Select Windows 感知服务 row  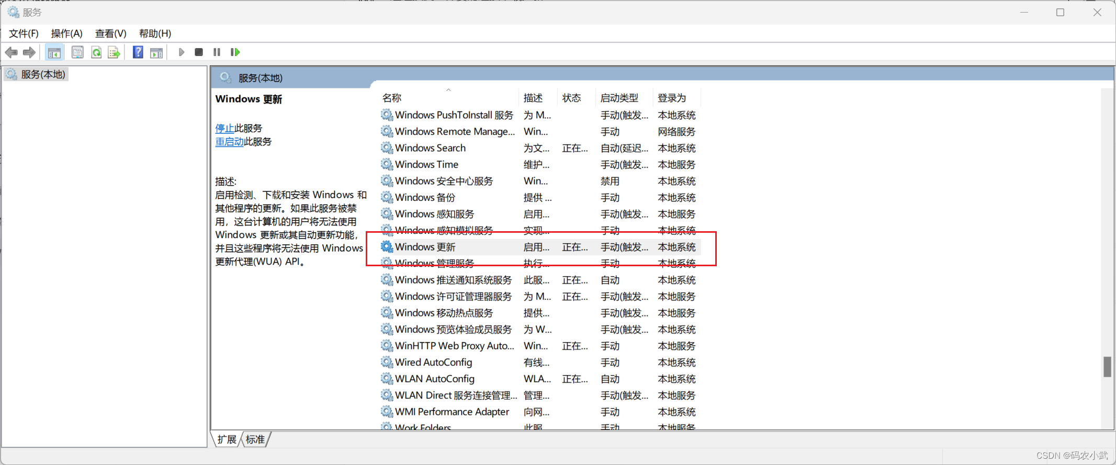[x=540, y=214]
